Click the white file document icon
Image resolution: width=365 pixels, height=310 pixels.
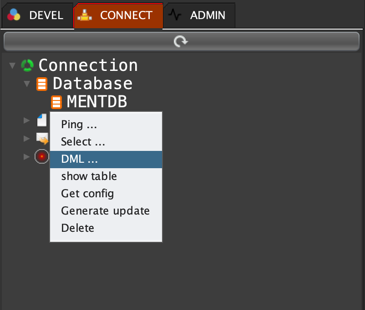[x=42, y=120]
